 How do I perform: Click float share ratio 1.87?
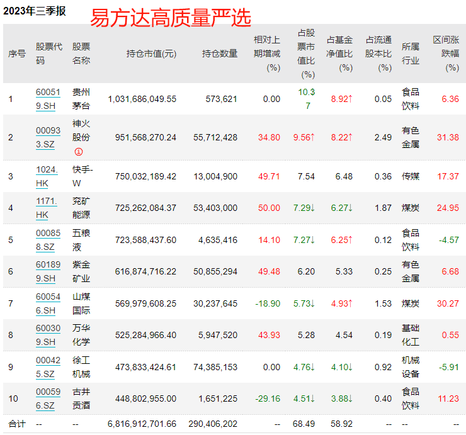click(383, 208)
